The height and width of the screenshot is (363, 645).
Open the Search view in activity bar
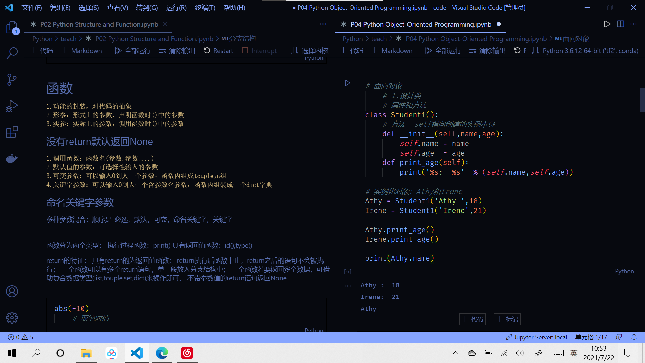click(12, 53)
